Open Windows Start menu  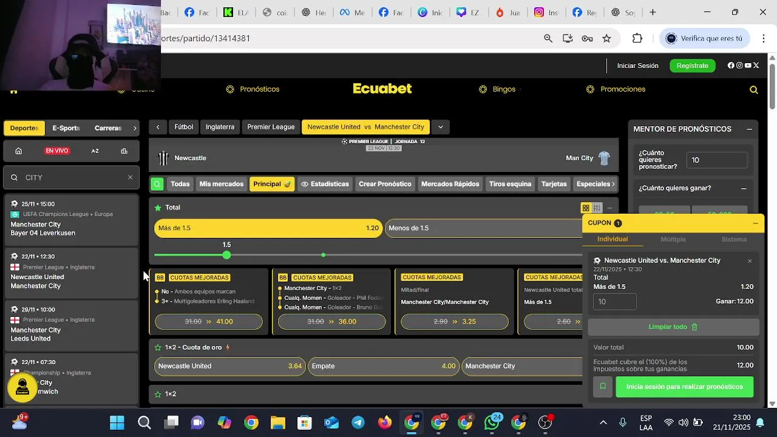(117, 422)
